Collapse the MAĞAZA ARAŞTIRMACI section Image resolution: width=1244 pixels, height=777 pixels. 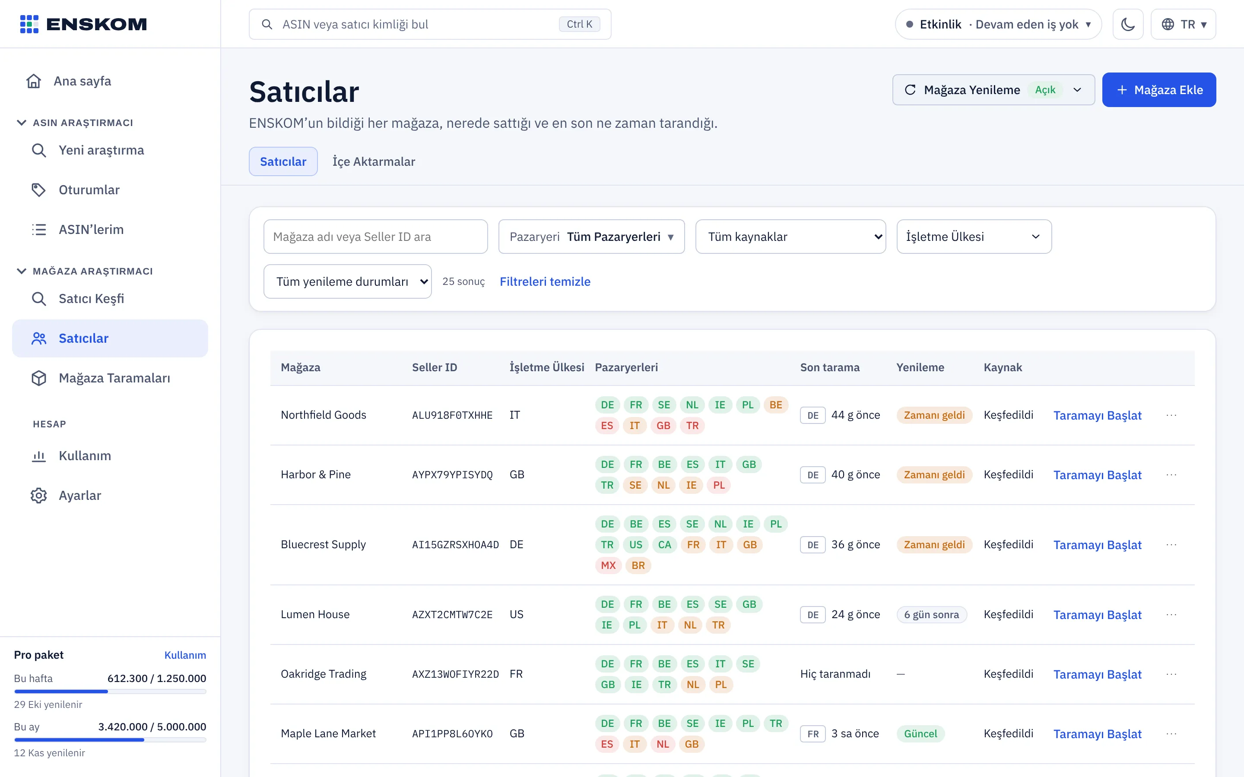click(x=85, y=272)
